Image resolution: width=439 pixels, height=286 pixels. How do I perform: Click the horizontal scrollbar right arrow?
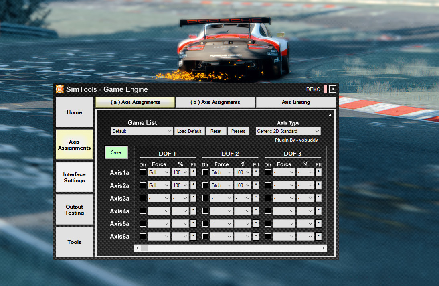coord(324,248)
